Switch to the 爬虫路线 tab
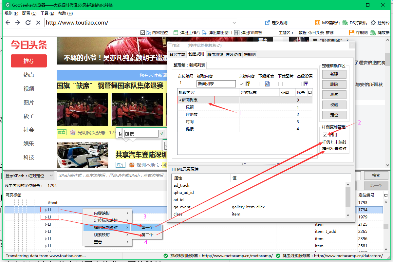This screenshot has height=262, width=393. point(215,54)
